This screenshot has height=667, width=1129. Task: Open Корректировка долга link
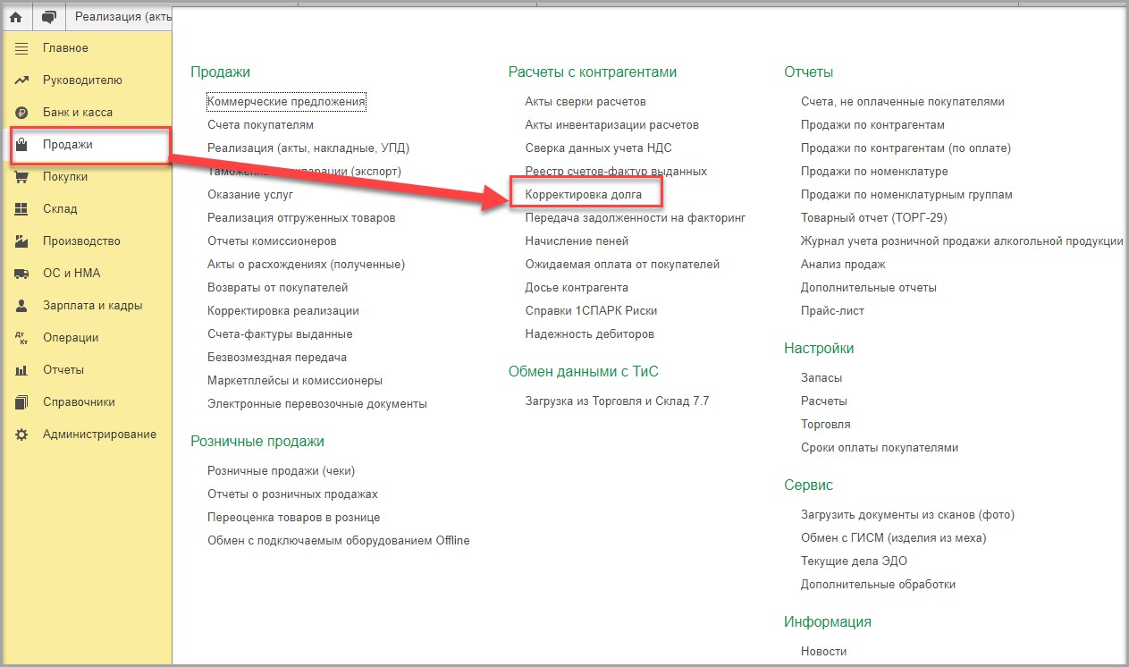[583, 194]
